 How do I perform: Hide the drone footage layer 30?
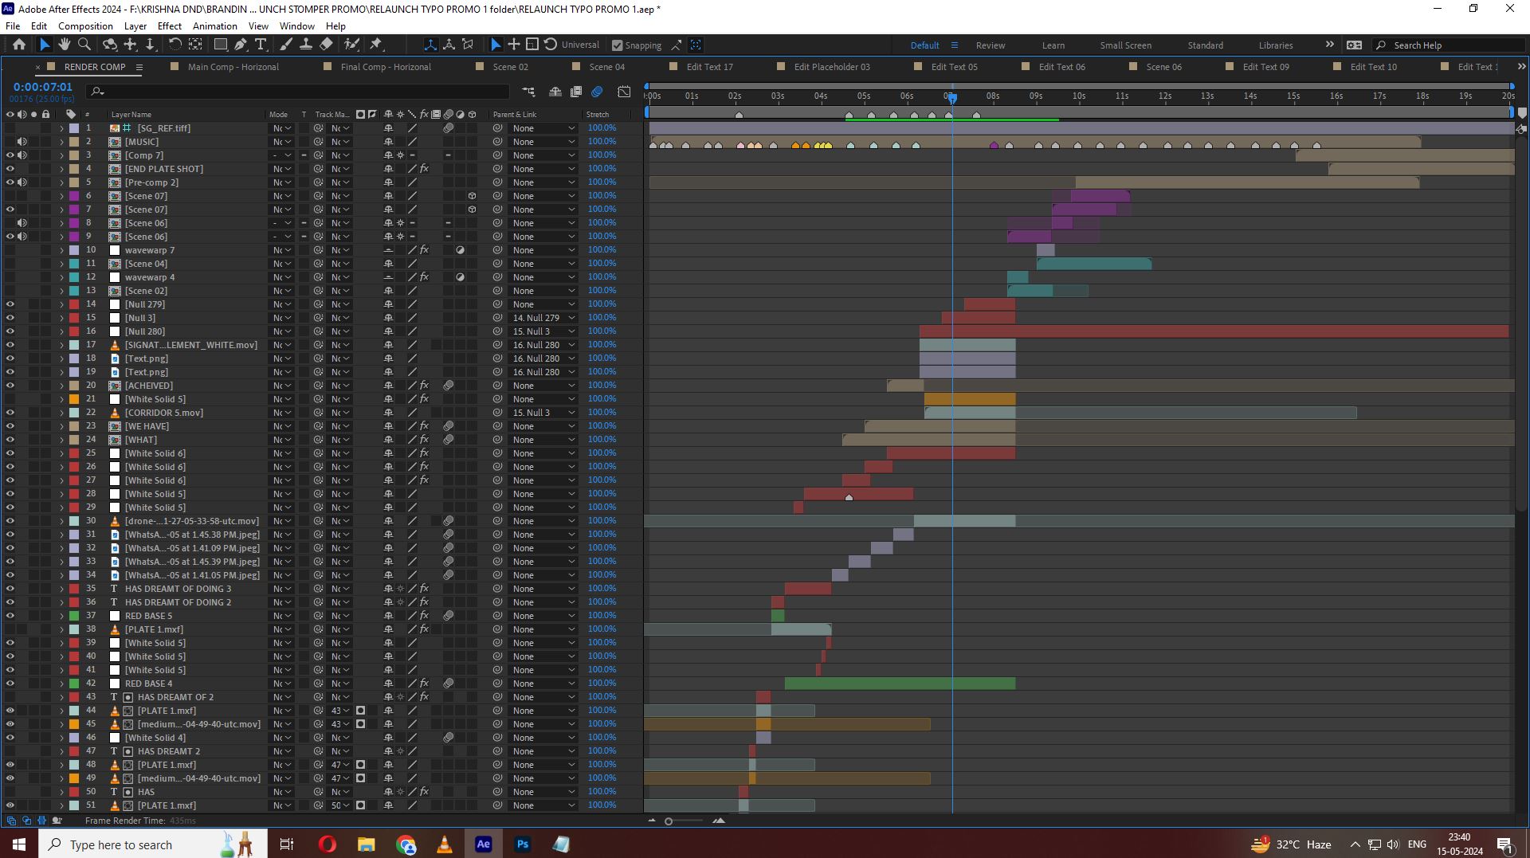point(10,521)
